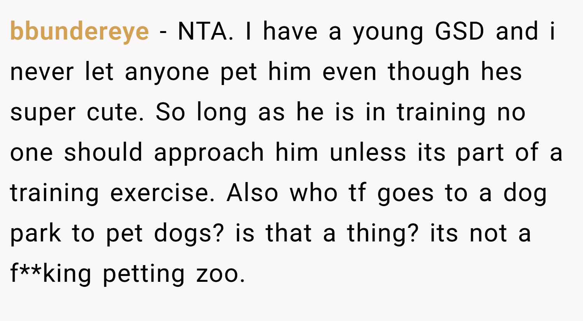Click the word 'thing?' in the comment
The height and width of the screenshot is (321, 583).
[x=382, y=234]
